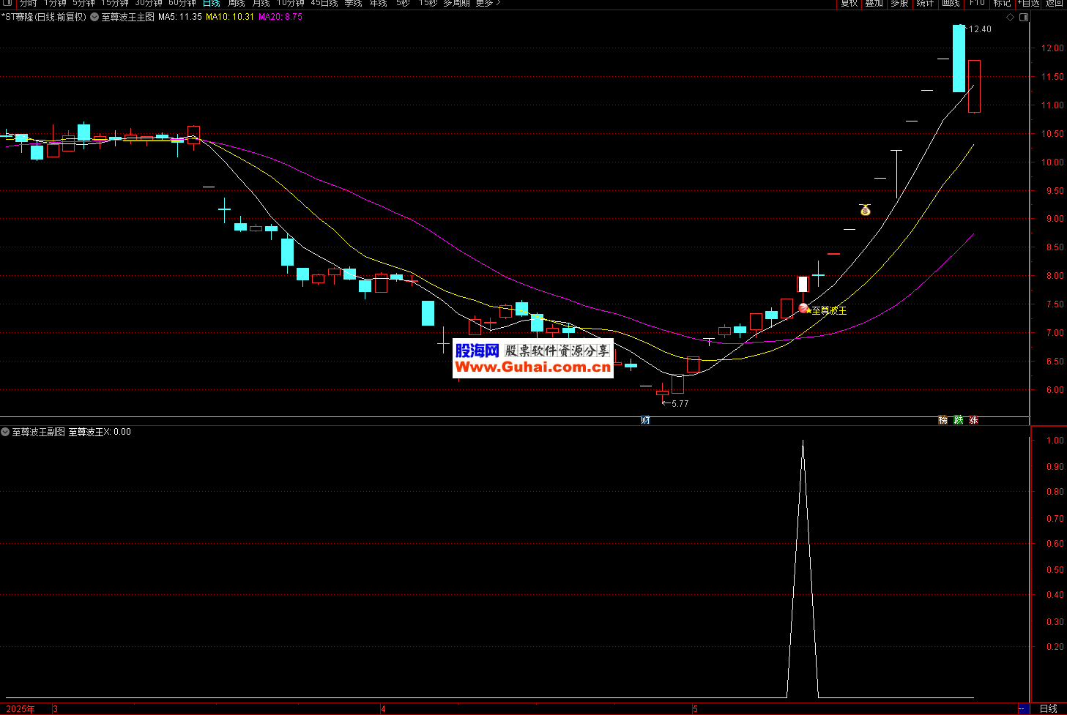Click the 返回 back button
The height and width of the screenshot is (715, 1067).
tap(1054, 4)
